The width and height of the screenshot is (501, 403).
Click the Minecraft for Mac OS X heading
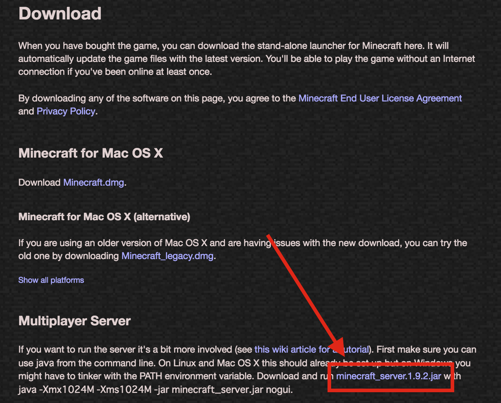(90, 153)
